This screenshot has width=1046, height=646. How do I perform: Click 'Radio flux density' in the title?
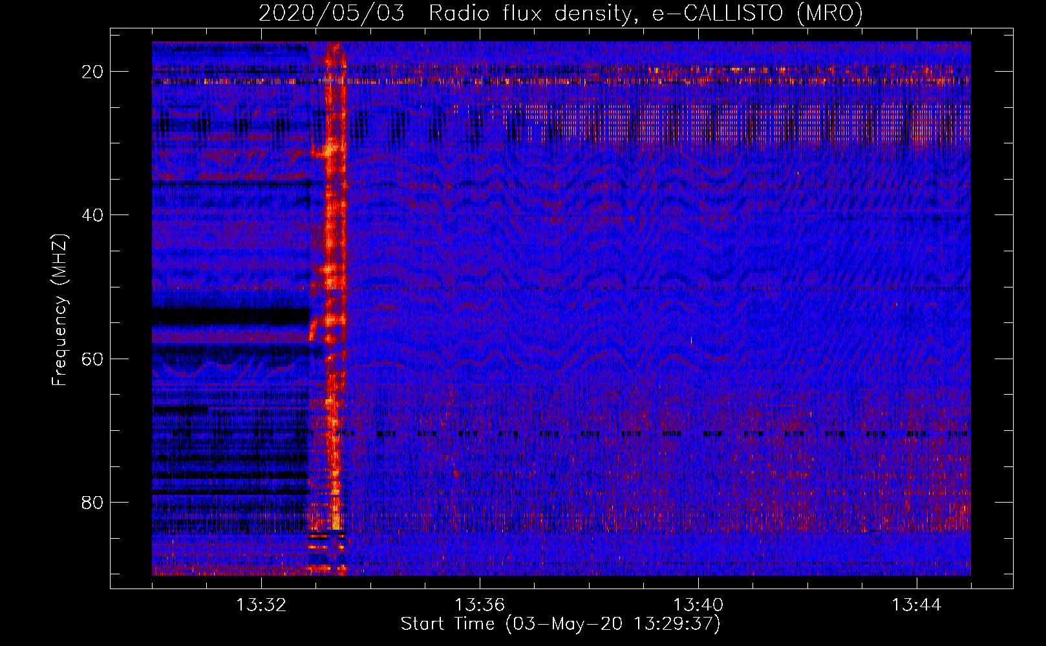pos(529,14)
